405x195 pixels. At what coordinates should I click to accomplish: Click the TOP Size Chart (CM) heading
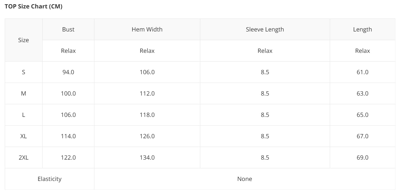pos(34,7)
